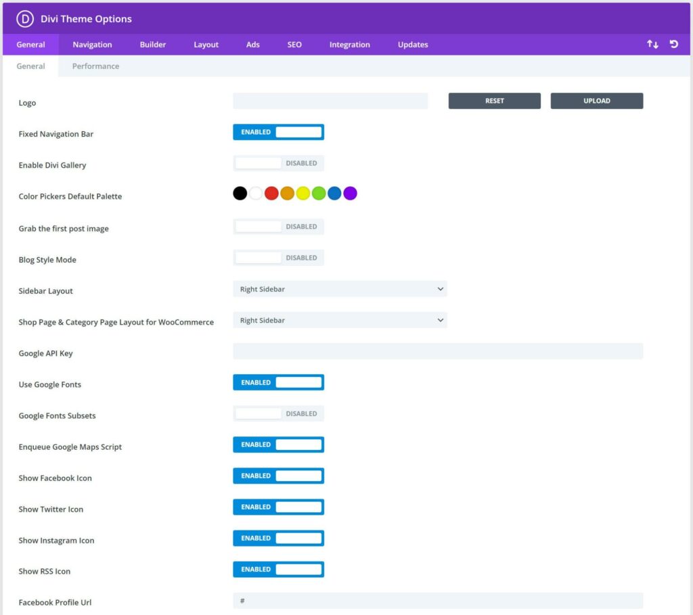Click the Google API Key input field

(438, 351)
